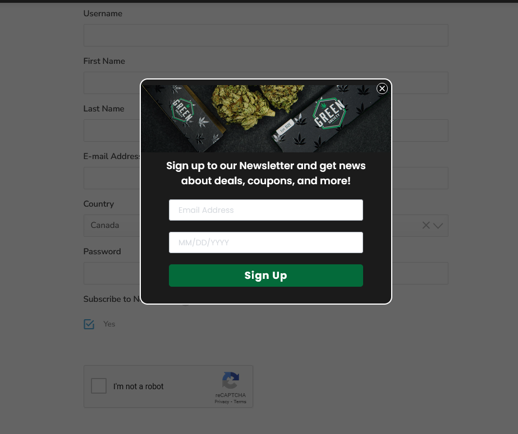Click the newsletter popup headline text

click(265, 173)
